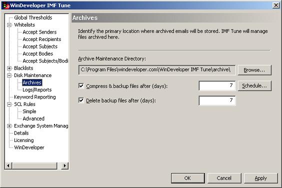Open the Schedule... dialog

point(254,86)
